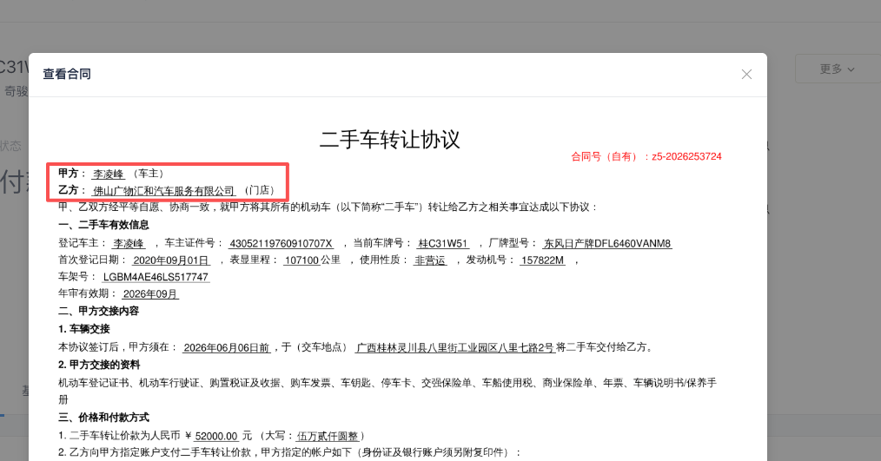Viewport: 881px width, 461px height.
Task: Click the handover deadline 2026年06月06日前
Action: tap(227, 347)
